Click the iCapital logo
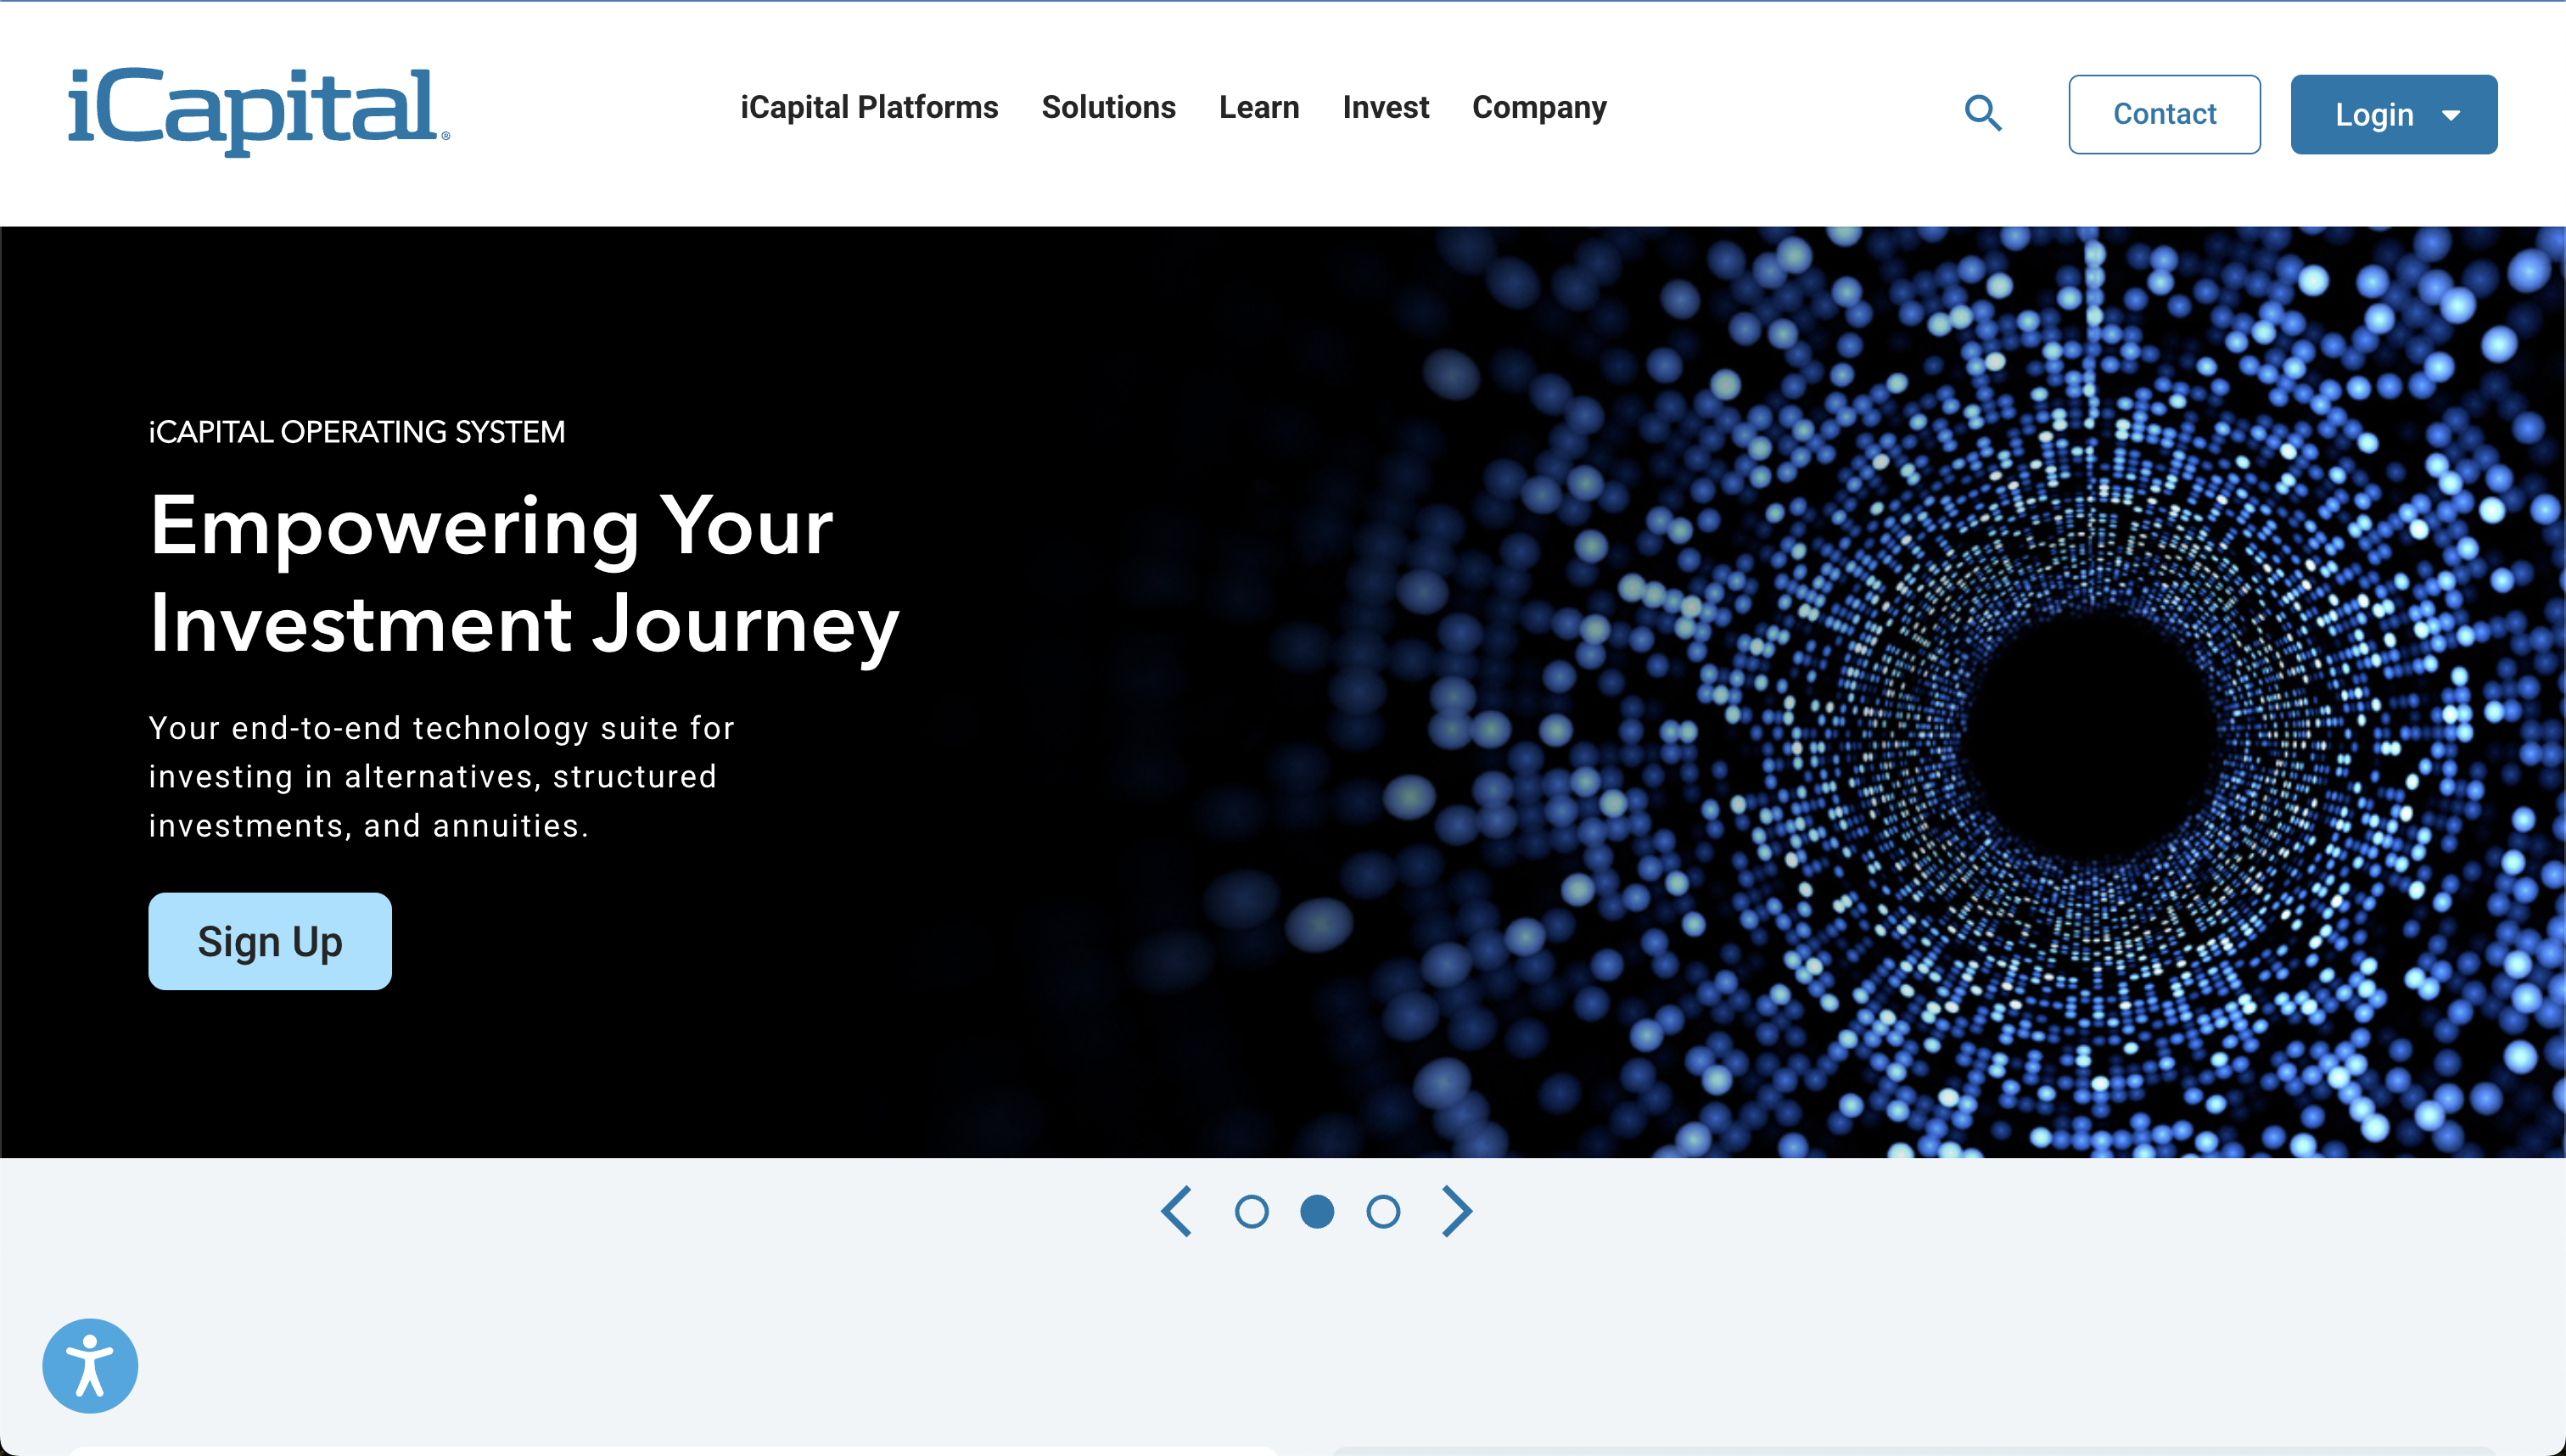2566x1456 pixels. (258, 110)
